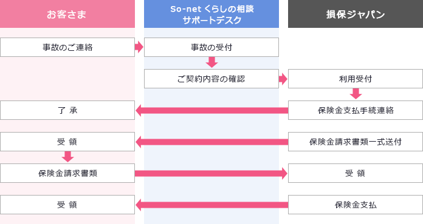This screenshot has width=423, height=224.
Task: Click the 損保ジャパン column header
Action: coord(356,14)
